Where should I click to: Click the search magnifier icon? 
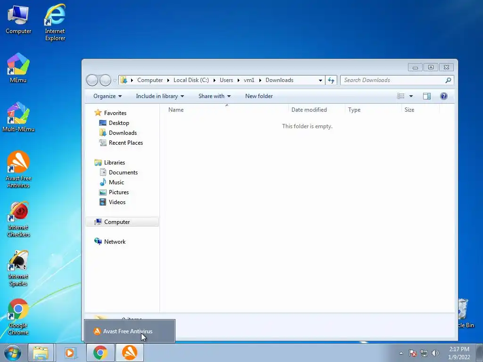pos(448,80)
